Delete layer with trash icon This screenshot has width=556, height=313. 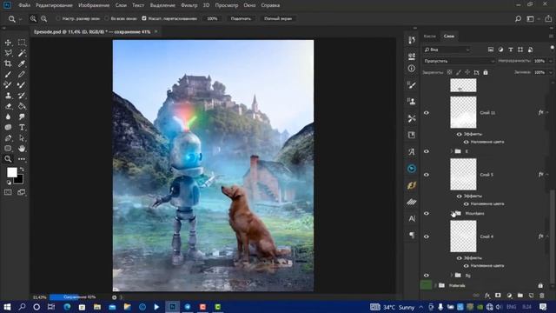click(541, 296)
